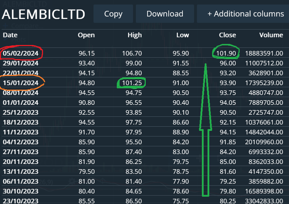Click the volume 4147350.00
This screenshot has height=204, width=289.
click(x=266, y=172)
